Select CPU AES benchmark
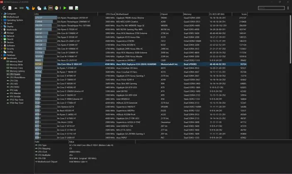292x174 pixels. (x=14, y=84)
